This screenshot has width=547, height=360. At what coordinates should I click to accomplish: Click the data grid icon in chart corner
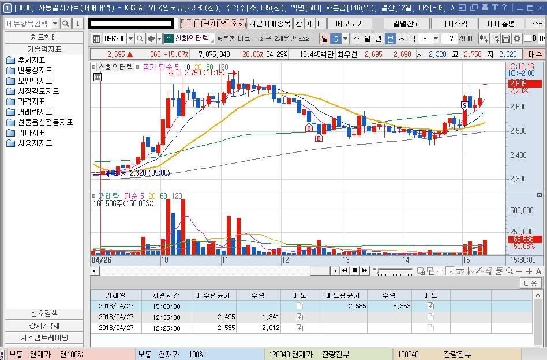pyautogui.click(x=98, y=77)
